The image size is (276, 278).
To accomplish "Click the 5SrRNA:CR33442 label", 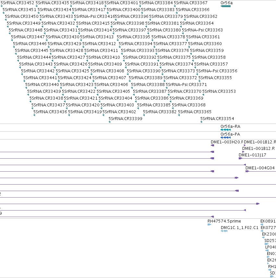I will pos(38,71).
